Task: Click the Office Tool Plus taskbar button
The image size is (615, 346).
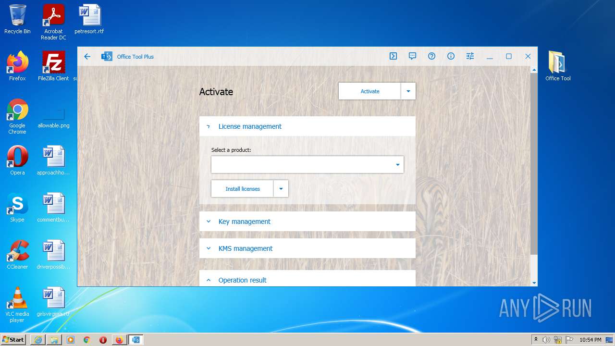Action: [136, 340]
